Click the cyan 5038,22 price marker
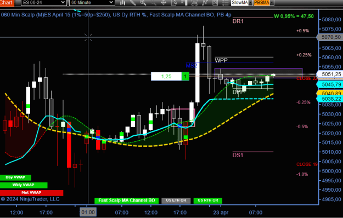The image size is (343, 218). point(330,99)
